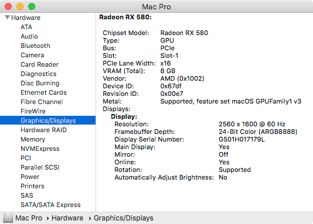The width and height of the screenshot is (313, 224).
Task: Click the Vendor value AMD (0x1002)
Action: click(x=182, y=78)
